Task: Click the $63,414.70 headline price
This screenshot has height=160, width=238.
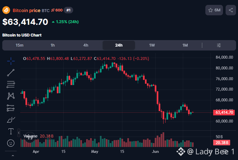Action: [25, 22]
